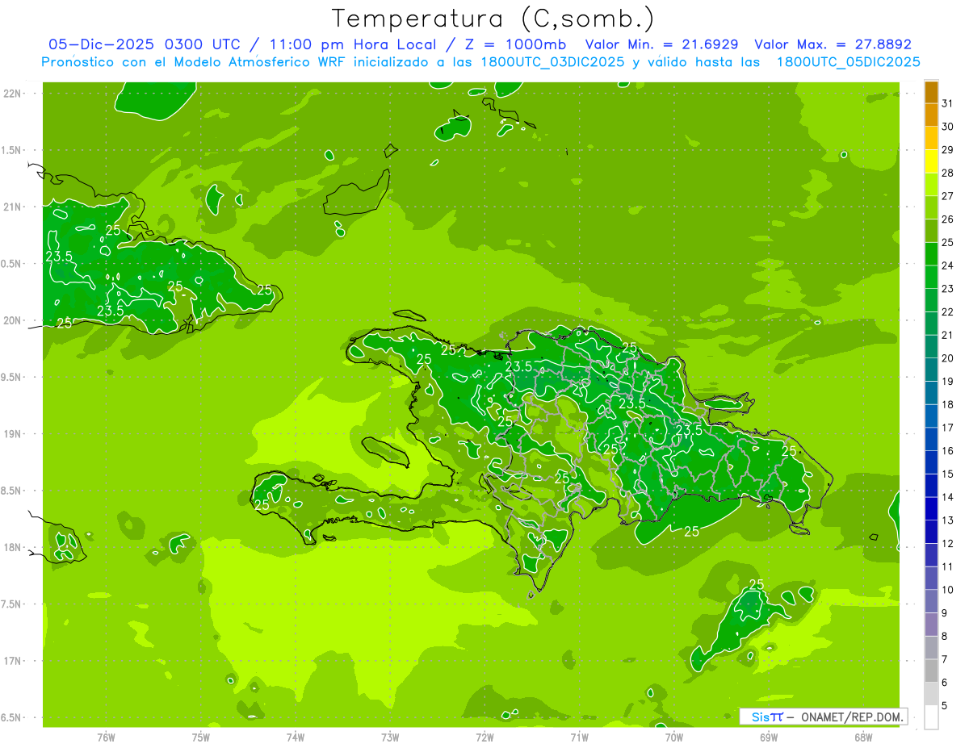This screenshot has height=748, width=969.
Task: Click the '31' label on the color scale
Action: click(947, 103)
